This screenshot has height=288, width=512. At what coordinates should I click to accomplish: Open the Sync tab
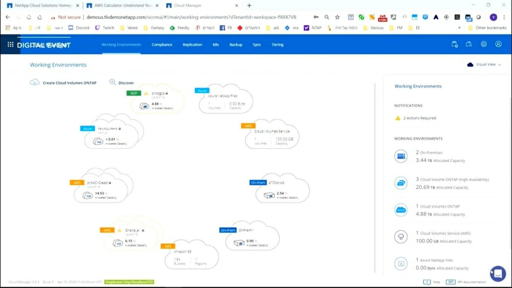257,45
